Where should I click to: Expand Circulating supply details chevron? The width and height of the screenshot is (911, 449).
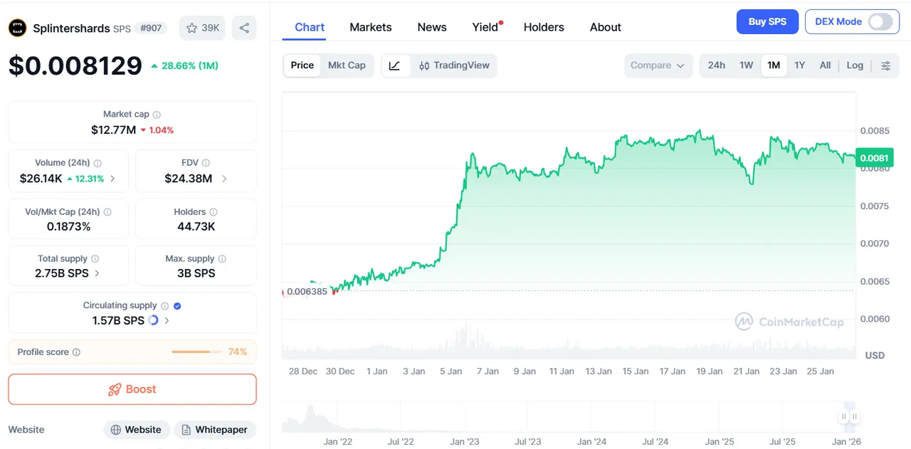[x=167, y=321]
